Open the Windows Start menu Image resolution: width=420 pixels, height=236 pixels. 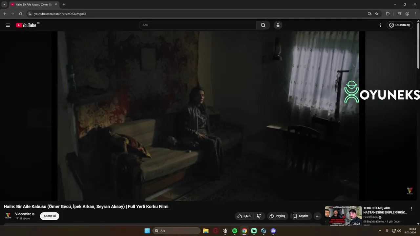coord(147,231)
